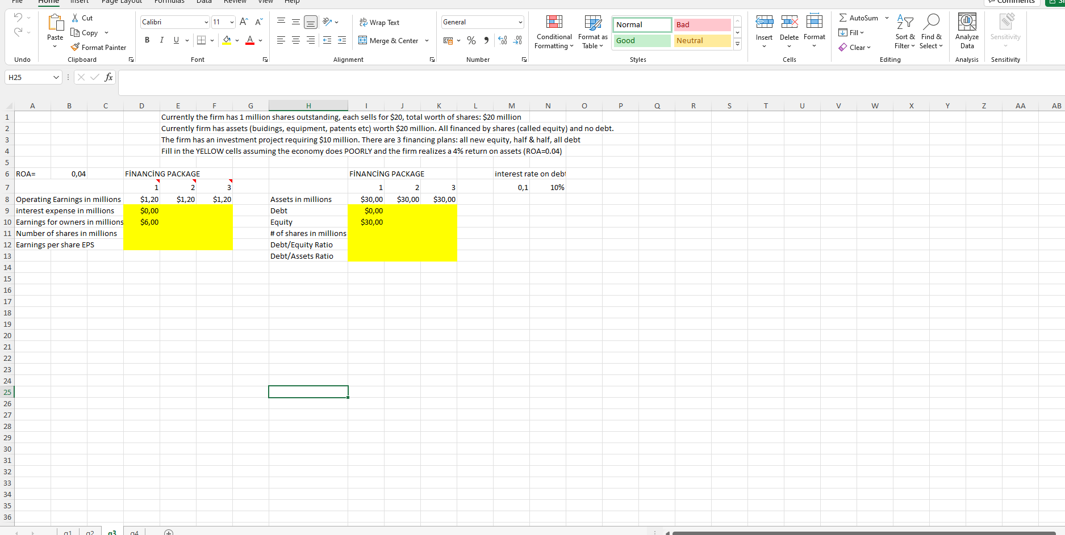
Task: Toggle Underline formatting
Action: [x=175, y=40]
